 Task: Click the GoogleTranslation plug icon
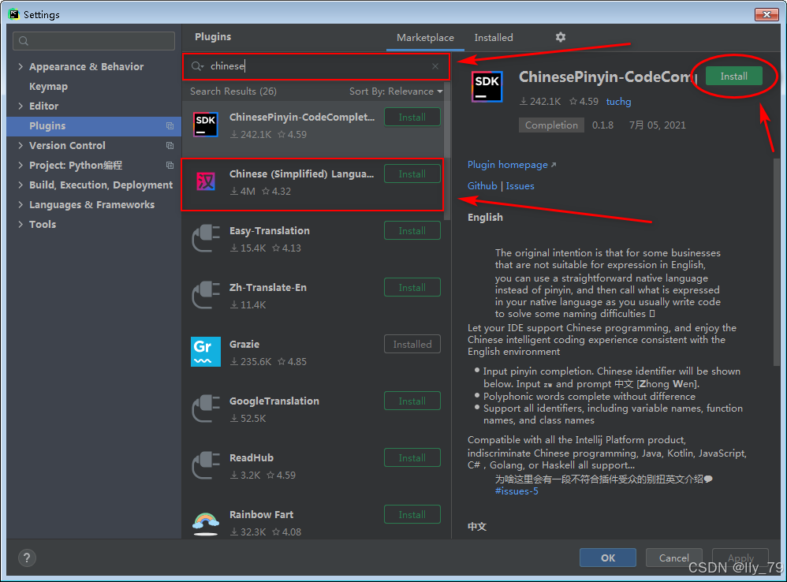[206, 409]
